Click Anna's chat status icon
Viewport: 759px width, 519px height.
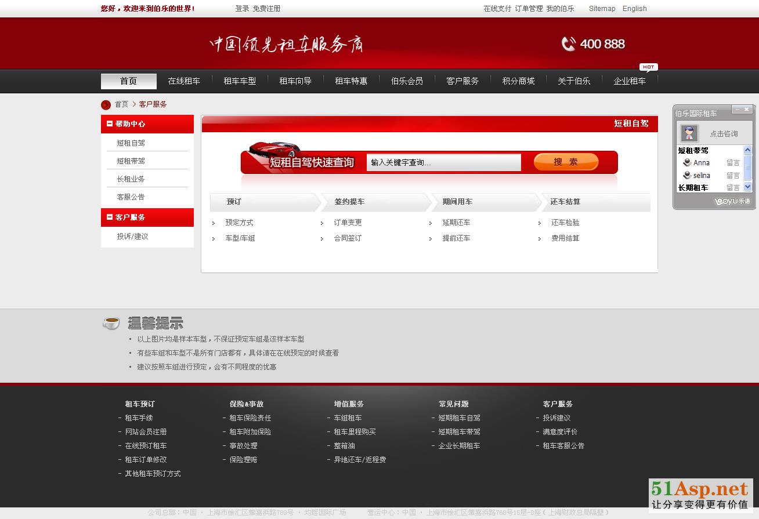click(687, 163)
